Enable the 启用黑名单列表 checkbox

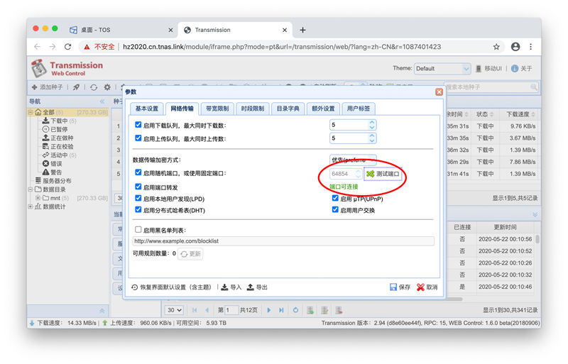click(x=138, y=230)
